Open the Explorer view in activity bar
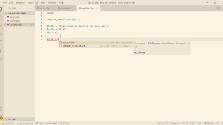This screenshot has width=223, height=125. 1,9
